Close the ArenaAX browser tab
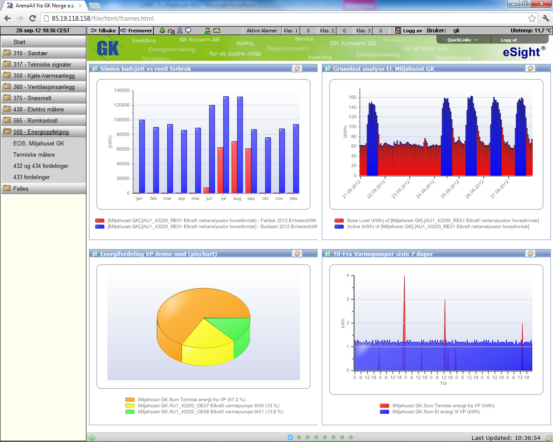The width and height of the screenshot is (553, 442). [x=80, y=6]
